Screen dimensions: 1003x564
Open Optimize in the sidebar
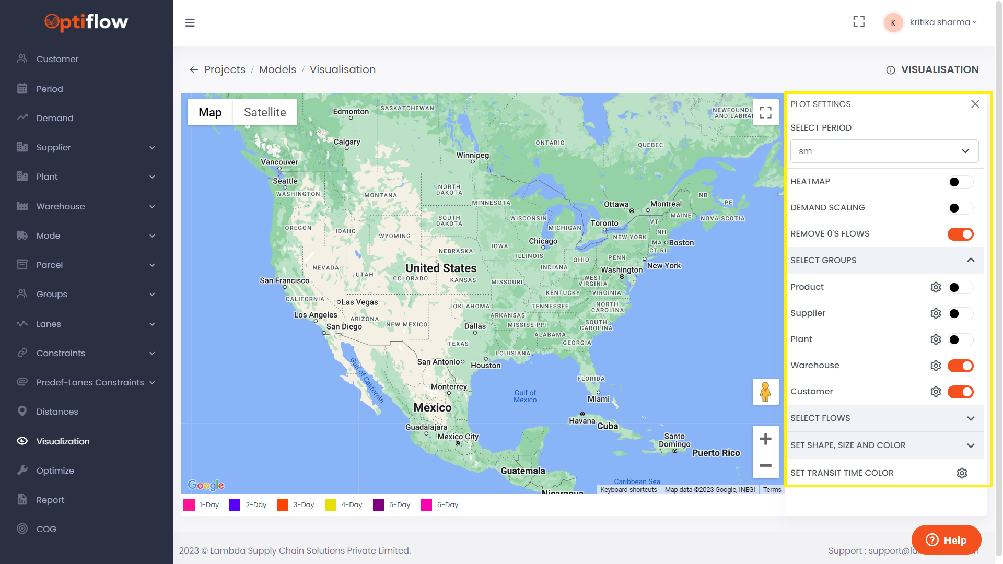[55, 471]
